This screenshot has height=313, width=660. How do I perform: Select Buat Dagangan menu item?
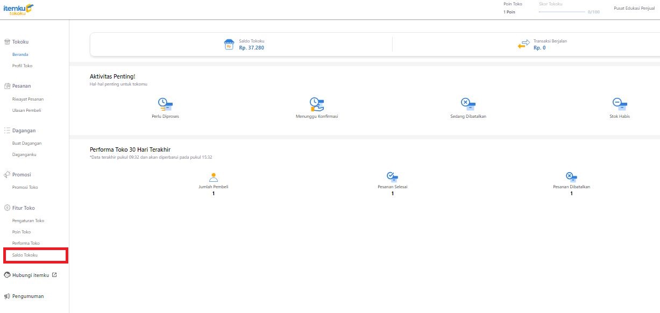point(26,144)
